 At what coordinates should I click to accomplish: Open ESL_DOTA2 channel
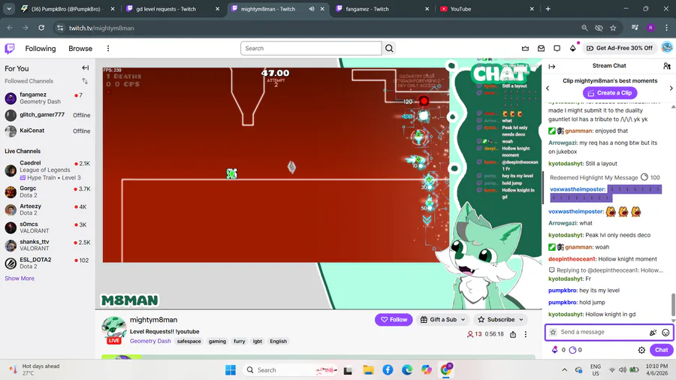point(47,263)
